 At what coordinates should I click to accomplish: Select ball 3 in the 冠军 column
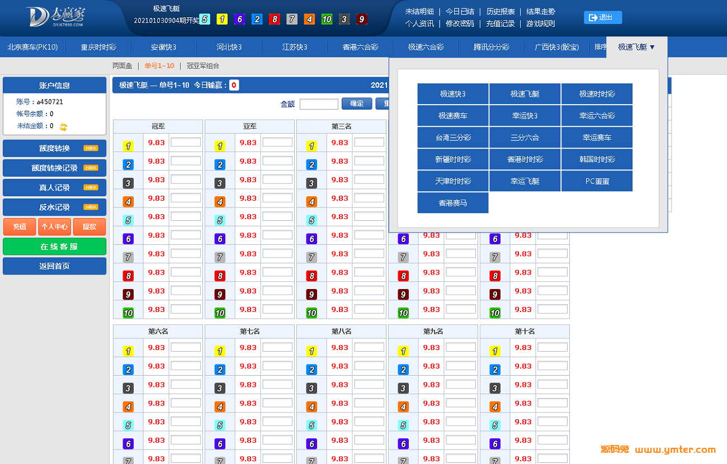coord(128,183)
